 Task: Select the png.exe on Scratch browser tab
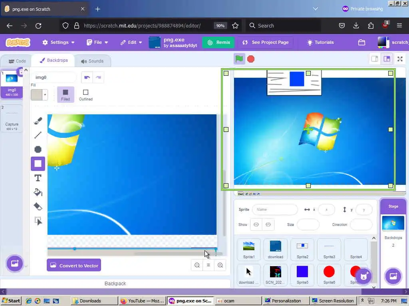point(46,9)
